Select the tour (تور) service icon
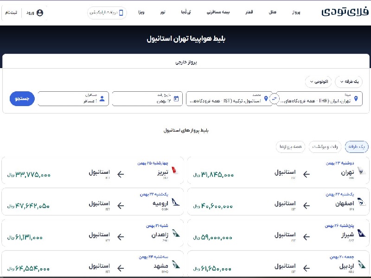 162,13
